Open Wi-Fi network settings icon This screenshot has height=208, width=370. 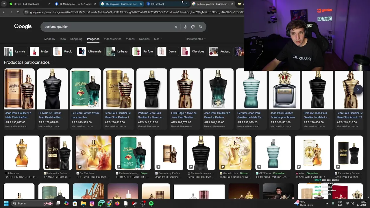(348, 203)
